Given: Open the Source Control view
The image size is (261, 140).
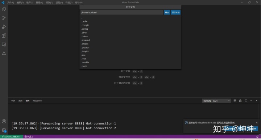Looking at the screenshot, I should tap(4, 18).
